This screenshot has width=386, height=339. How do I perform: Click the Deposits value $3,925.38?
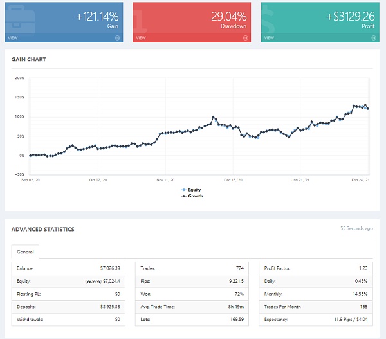coord(110,307)
